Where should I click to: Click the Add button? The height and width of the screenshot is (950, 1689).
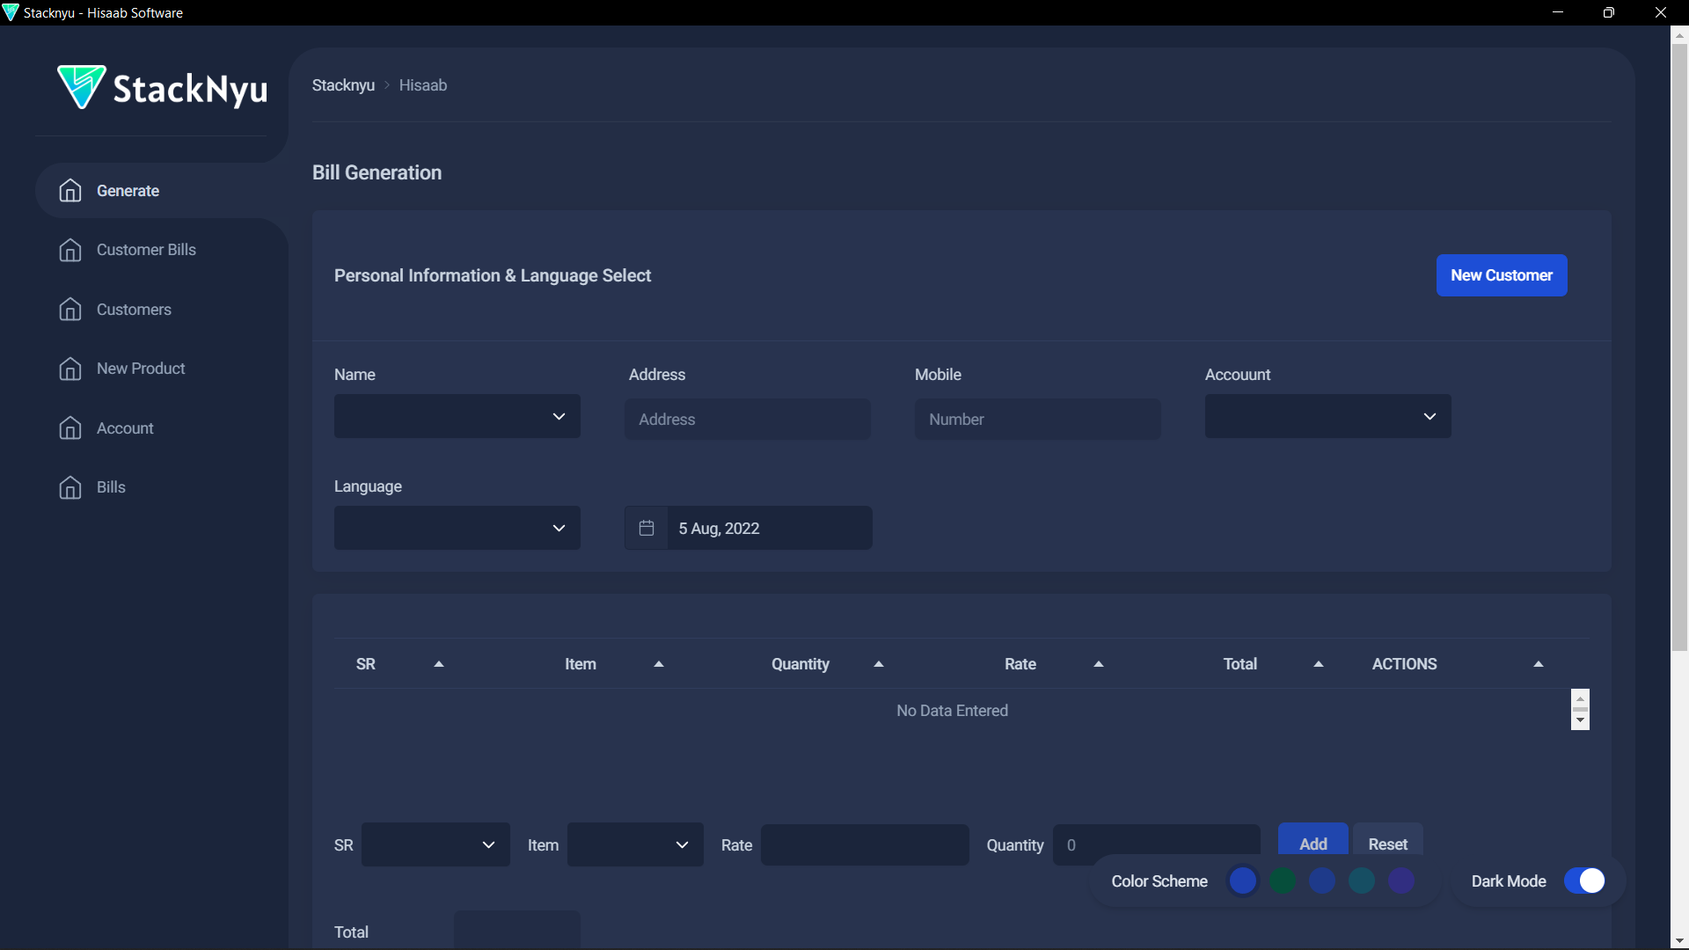coord(1312,842)
